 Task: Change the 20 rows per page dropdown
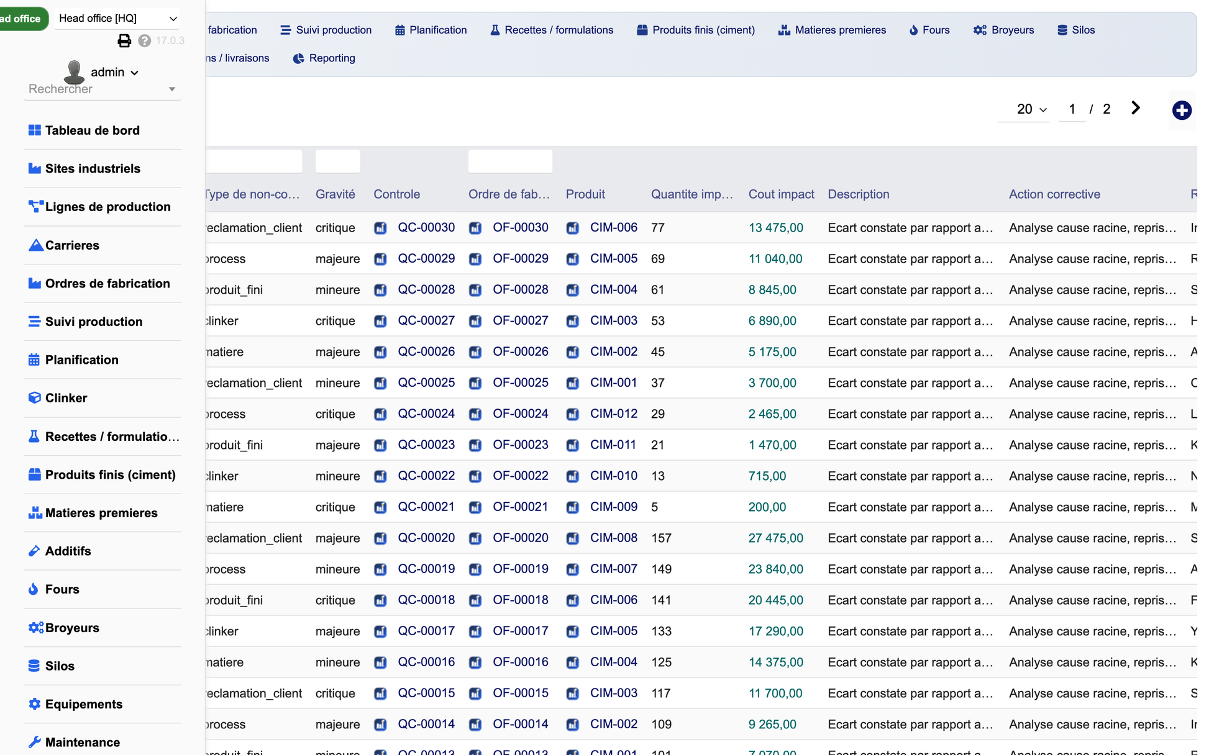1031,109
